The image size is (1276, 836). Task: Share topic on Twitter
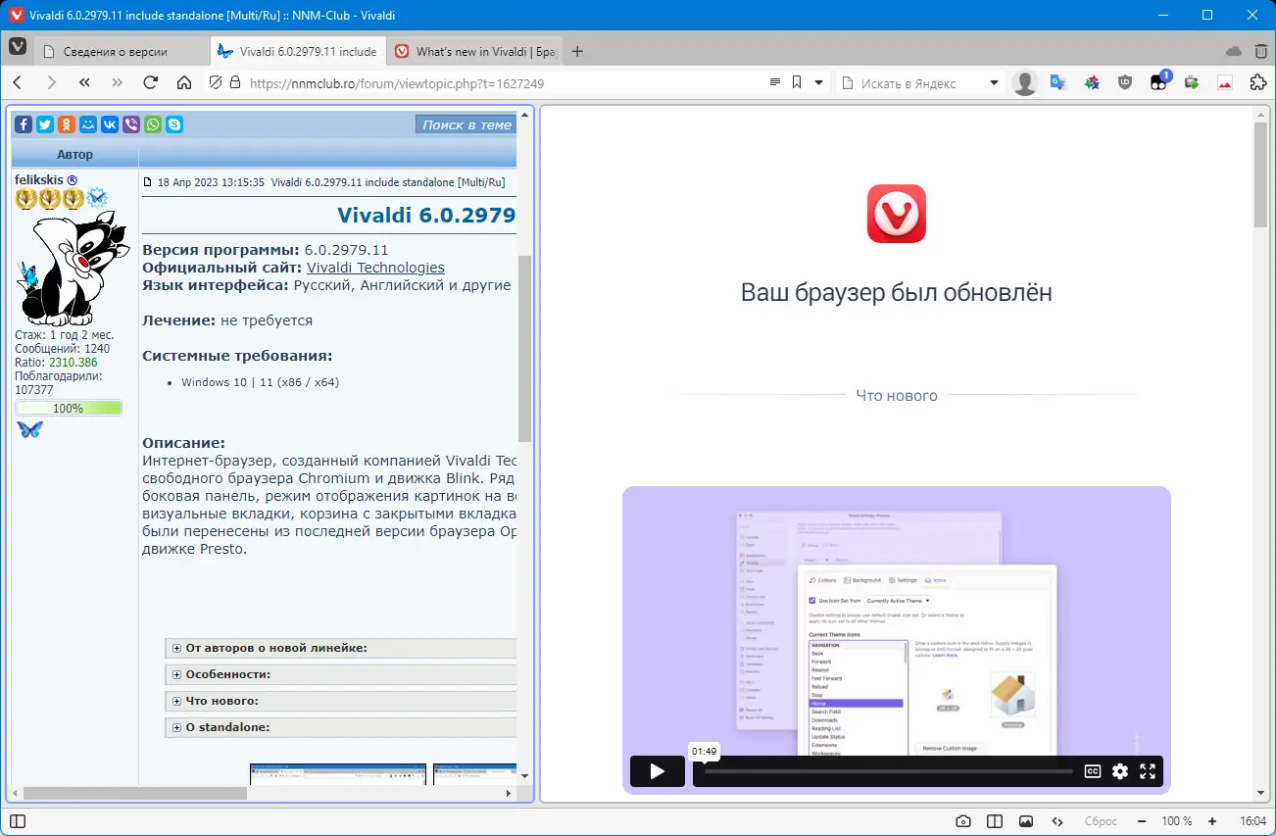point(44,124)
